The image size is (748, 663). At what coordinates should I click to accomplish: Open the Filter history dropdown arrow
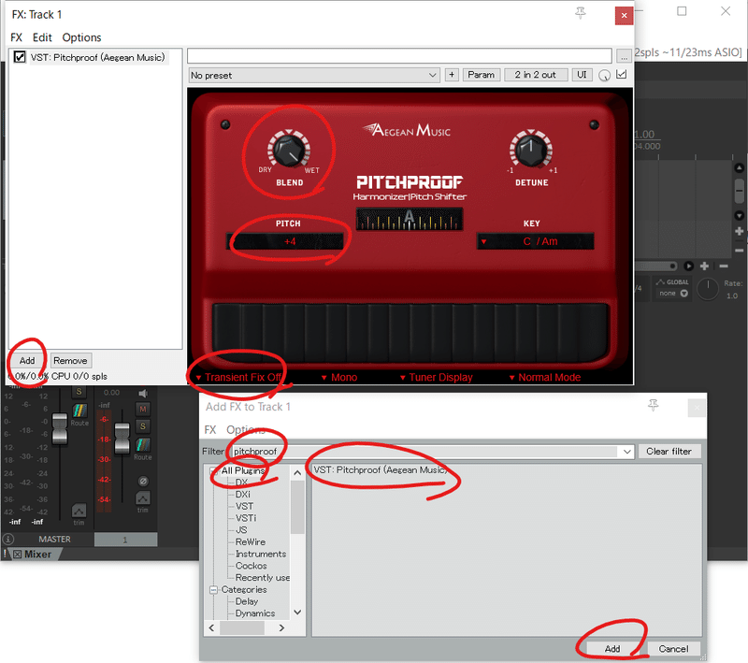(x=626, y=452)
